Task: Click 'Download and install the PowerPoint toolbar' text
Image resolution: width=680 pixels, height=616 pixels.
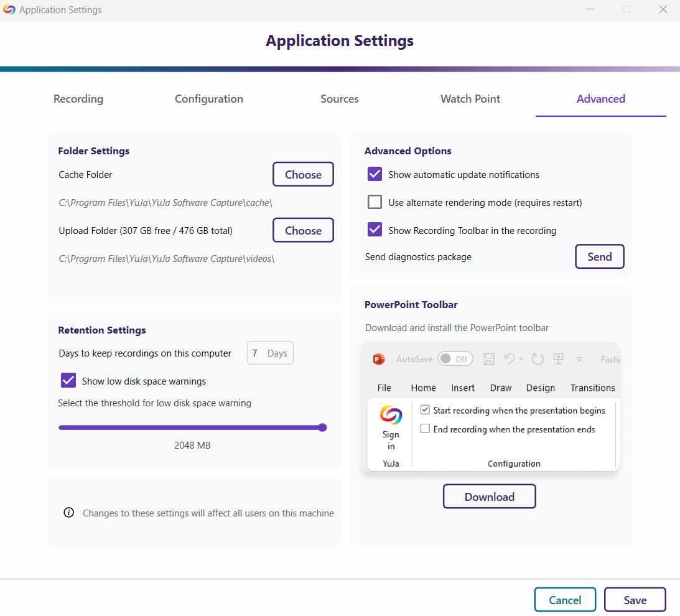Action: point(457,327)
